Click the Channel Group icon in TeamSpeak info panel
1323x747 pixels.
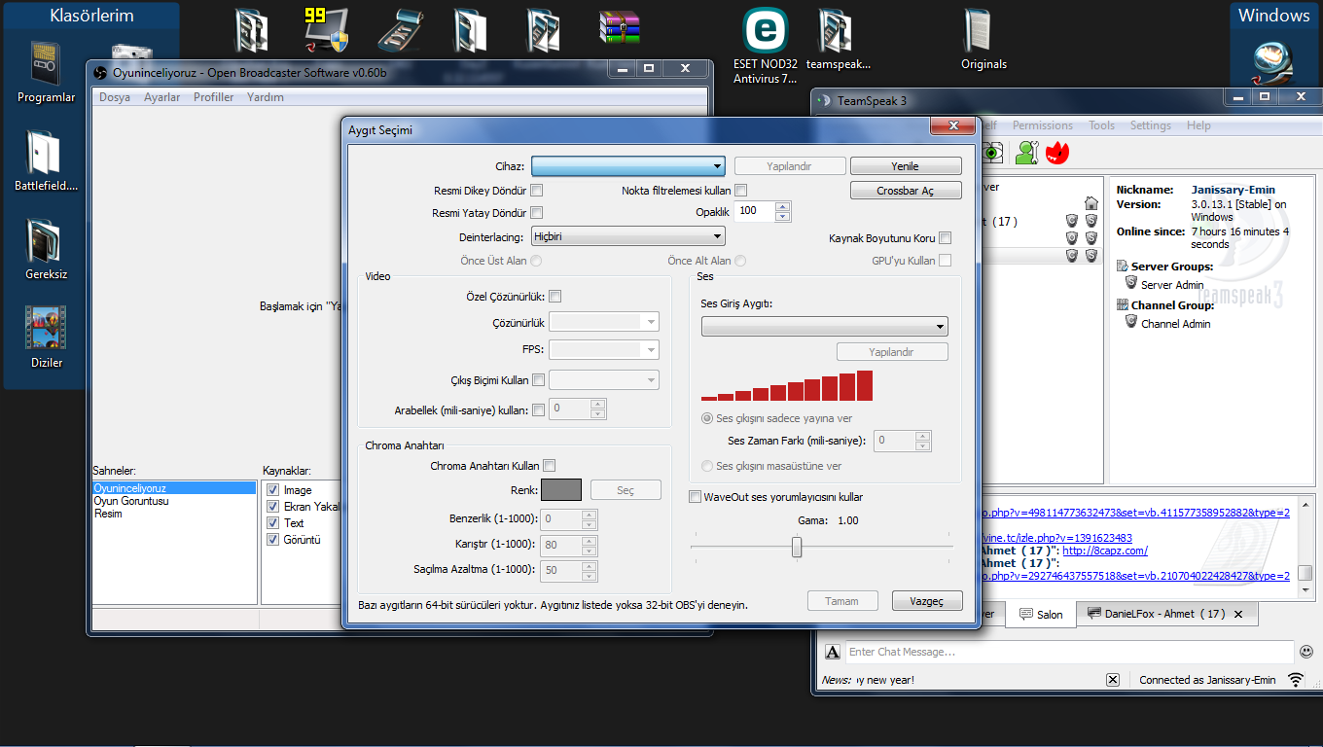[1123, 304]
